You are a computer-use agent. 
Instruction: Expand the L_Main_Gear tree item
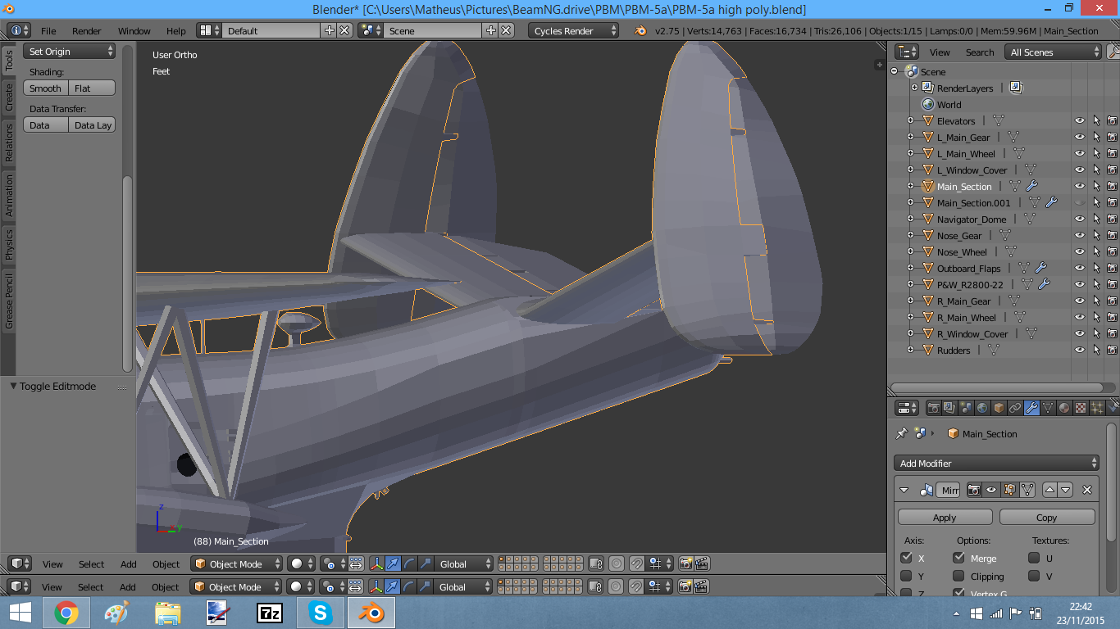910,137
